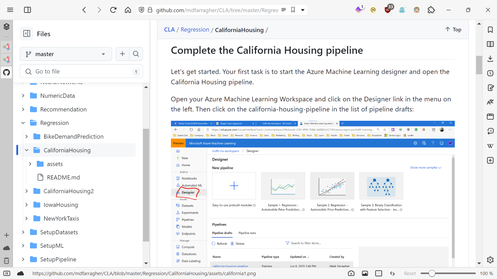Open the address bar bookmark dropdown arrow

[302, 10]
